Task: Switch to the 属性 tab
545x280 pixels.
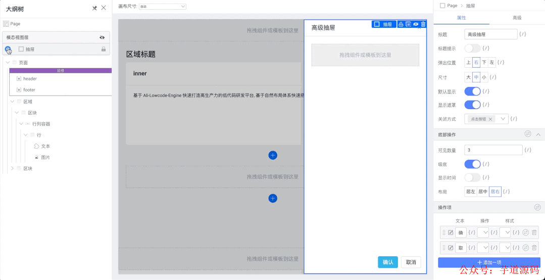Action: (461, 18)
